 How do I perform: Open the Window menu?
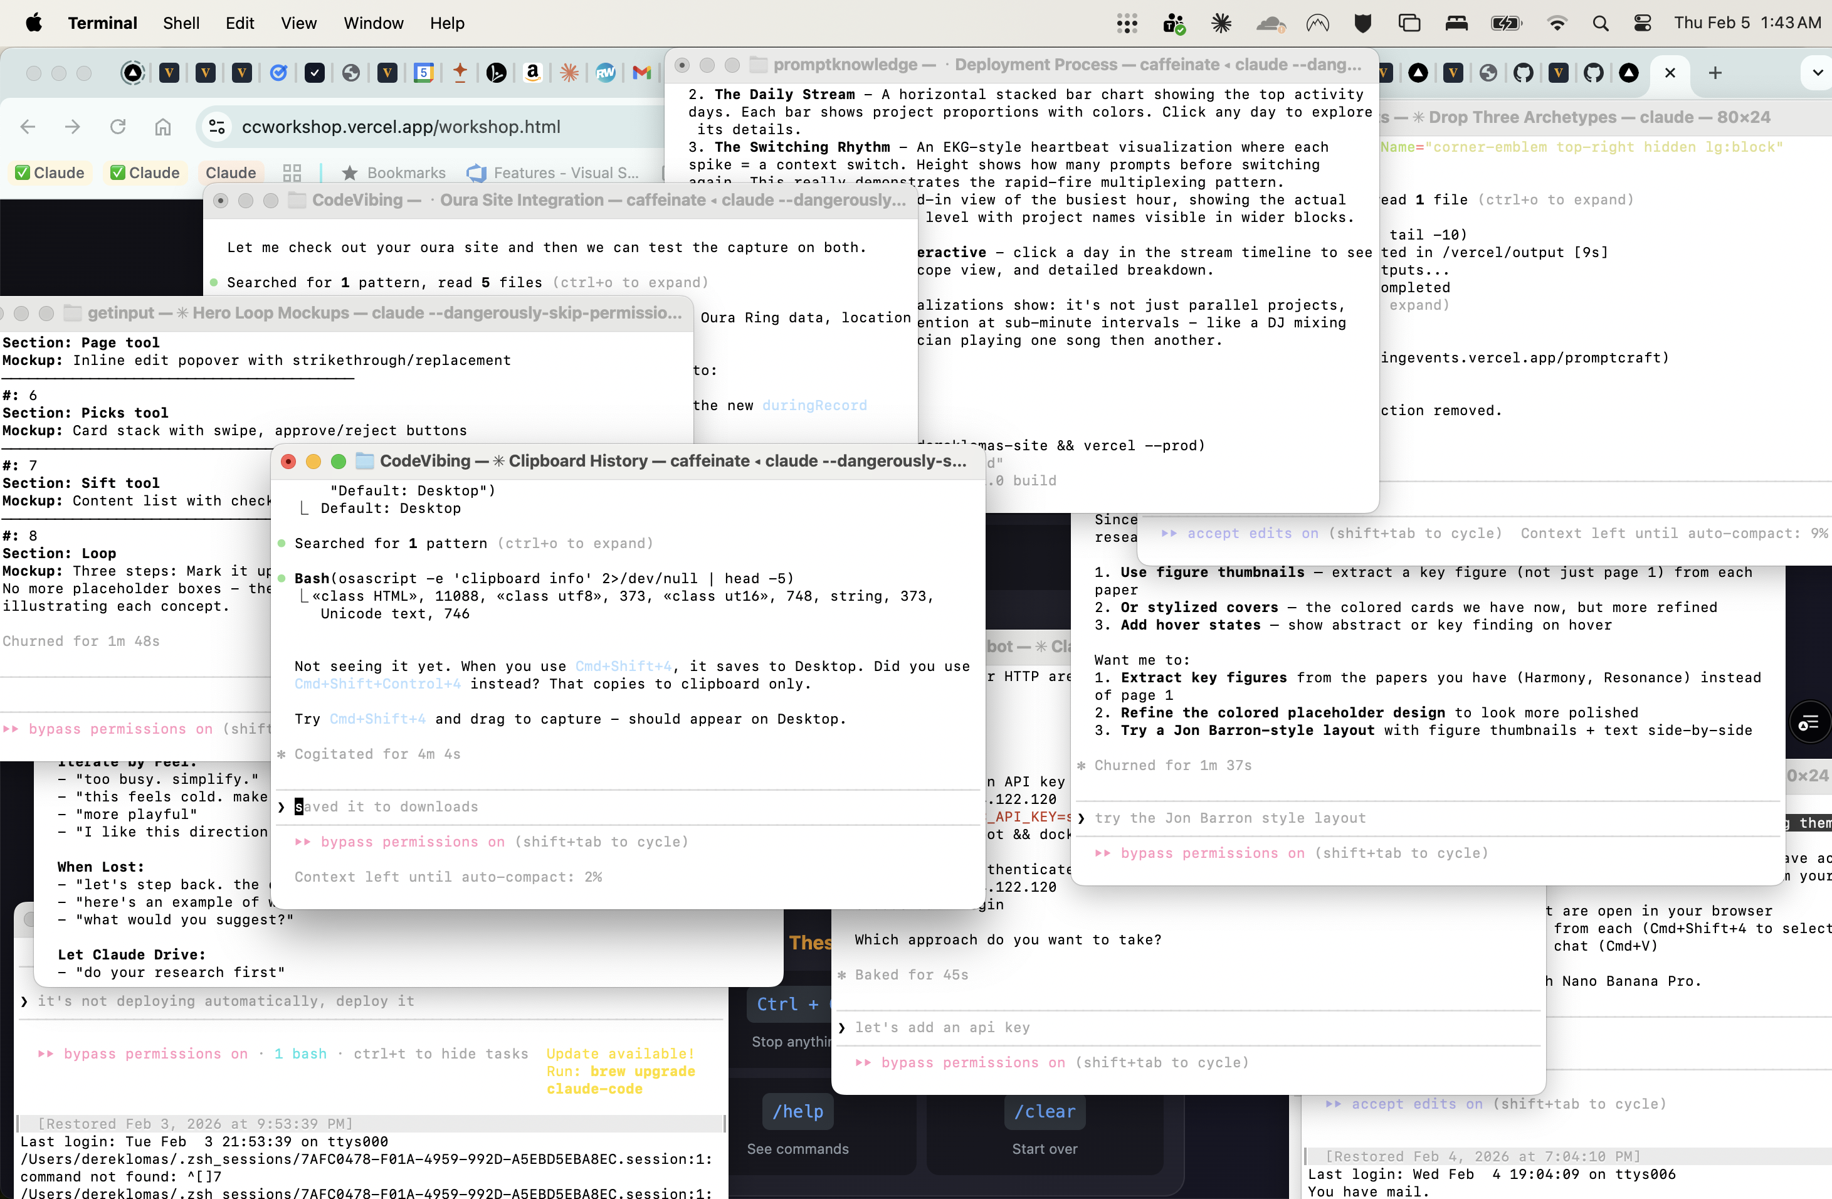[x=372, y=23]
